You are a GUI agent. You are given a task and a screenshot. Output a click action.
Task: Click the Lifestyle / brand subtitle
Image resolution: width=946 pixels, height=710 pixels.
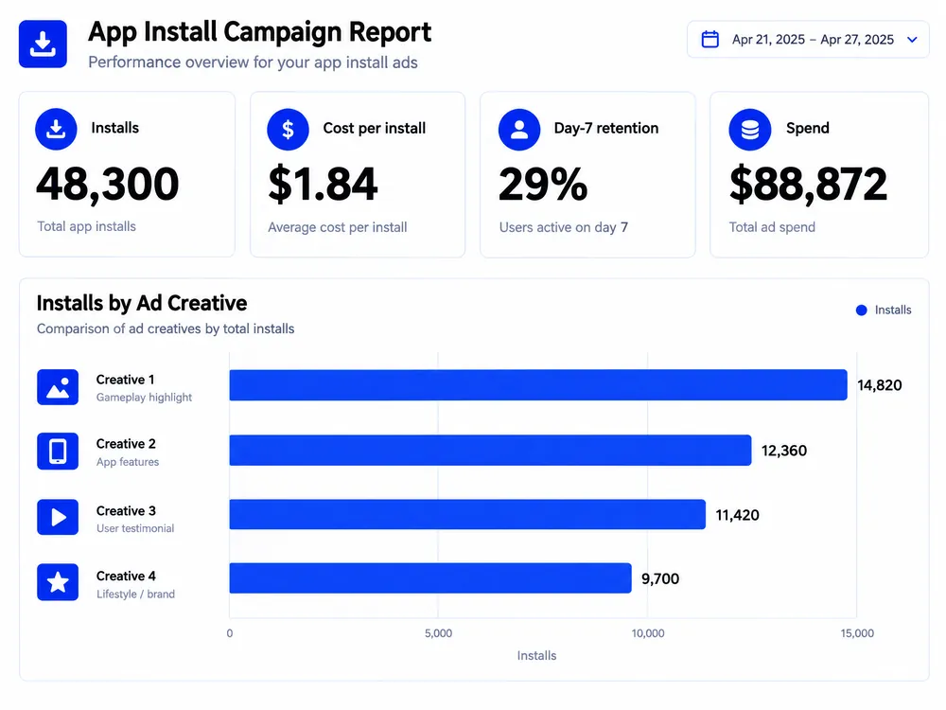(x=135, y=595)
